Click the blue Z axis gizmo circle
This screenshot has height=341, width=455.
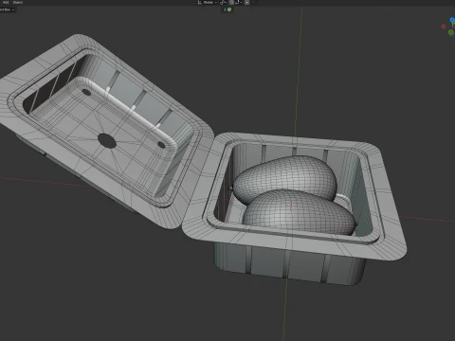click(452, 20)
